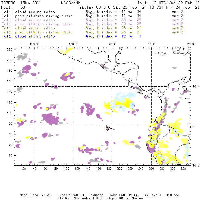Select the "Fcst: 60 h" forecast label
The width and height of the screenshot is (201, 201).
15,7
